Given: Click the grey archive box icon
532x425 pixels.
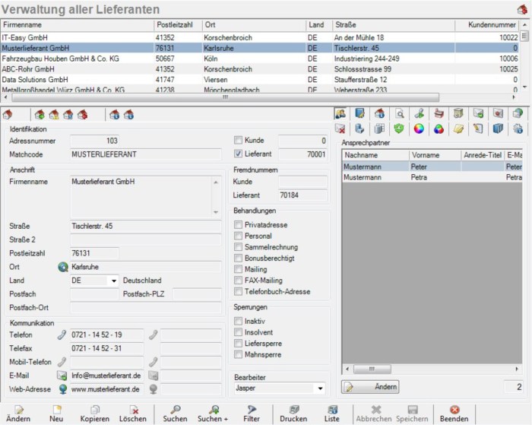Looking at the screenshot, I should (458, 114).
